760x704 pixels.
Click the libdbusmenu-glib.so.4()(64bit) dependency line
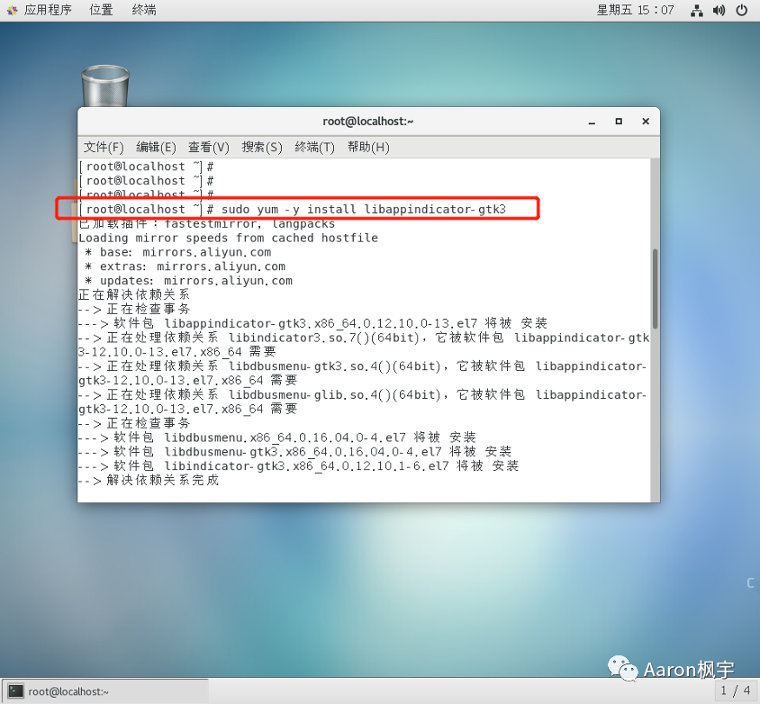[364, 402]
